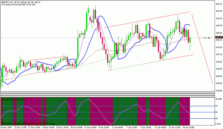Screen dimensions: 223x129
Task: Click the RSI indicator name label in subwindow
Action: (13, 100)
